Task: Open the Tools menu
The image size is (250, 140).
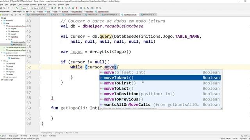Action: [x=50, y=5]
